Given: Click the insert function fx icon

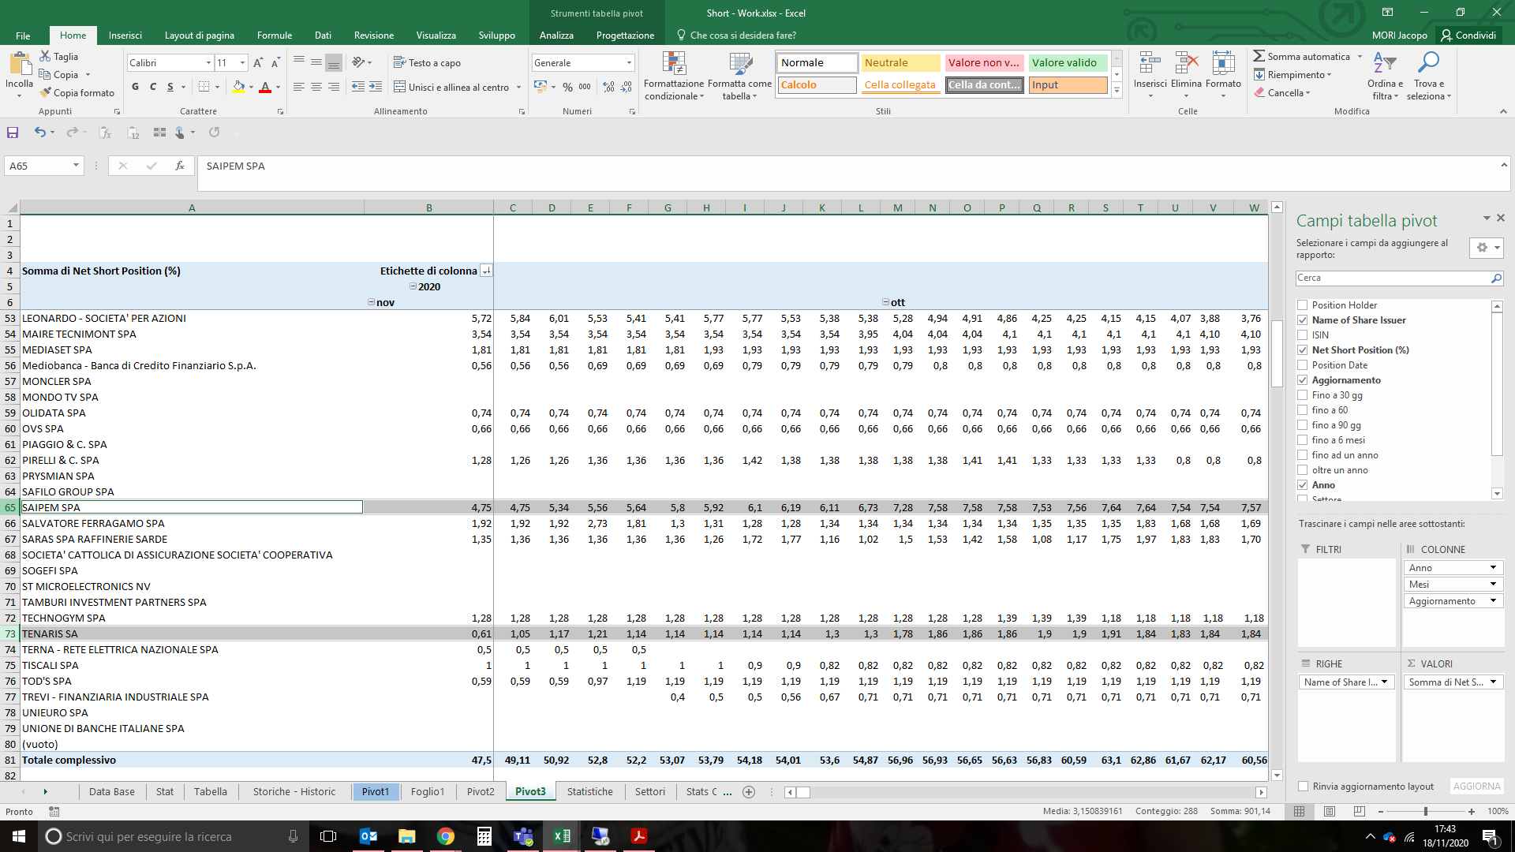Looking at the screenshot, I should tap(180, 166).
